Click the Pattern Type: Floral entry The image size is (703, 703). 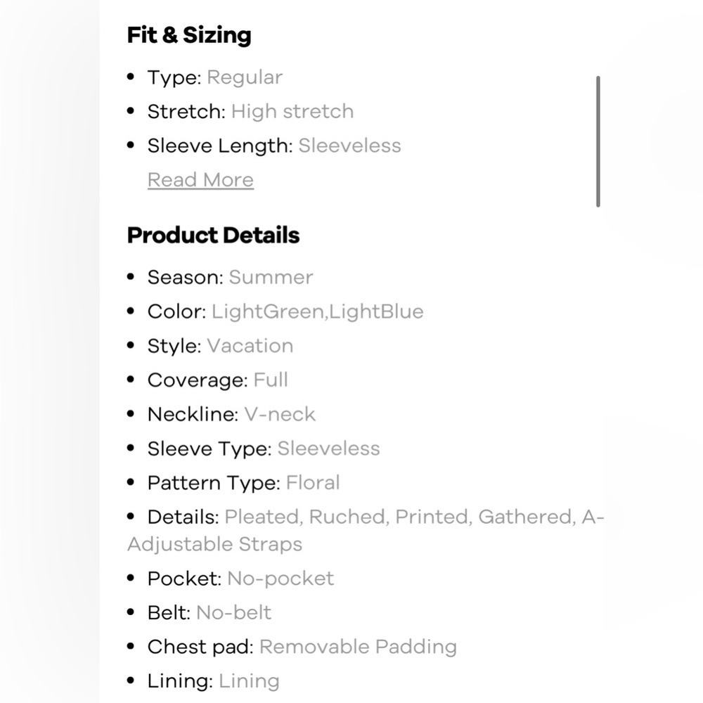click(243, 482)
